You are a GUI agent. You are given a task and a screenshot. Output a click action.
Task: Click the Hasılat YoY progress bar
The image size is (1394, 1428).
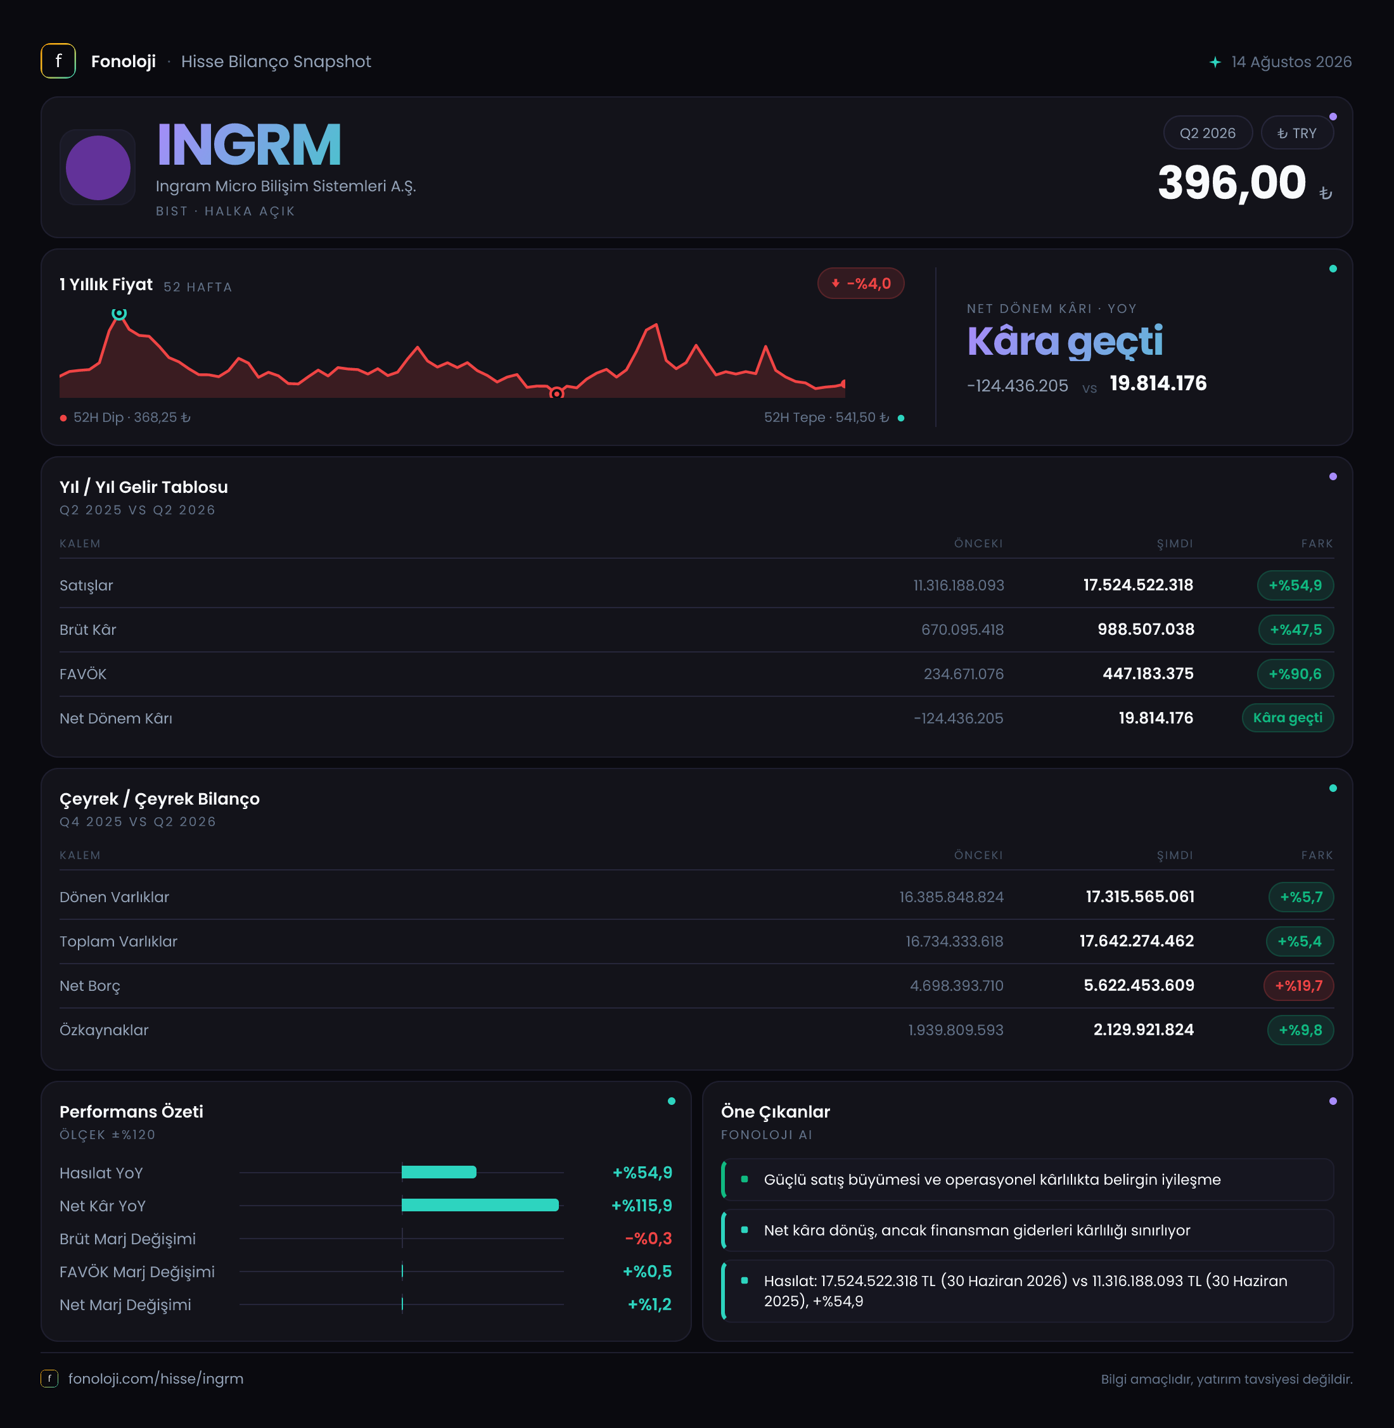coord(438,1173)
